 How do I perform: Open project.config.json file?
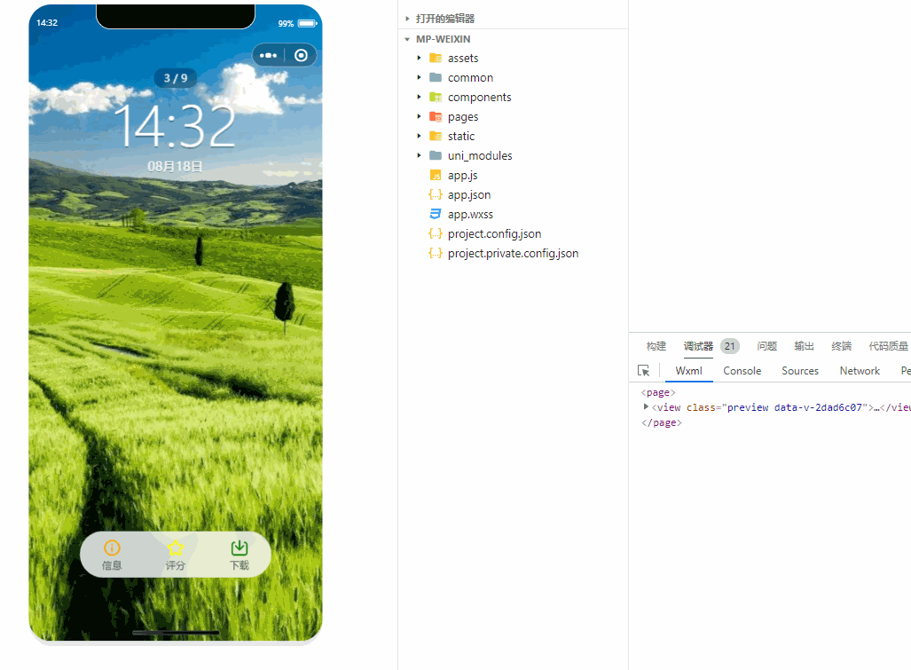pos(494,233)
